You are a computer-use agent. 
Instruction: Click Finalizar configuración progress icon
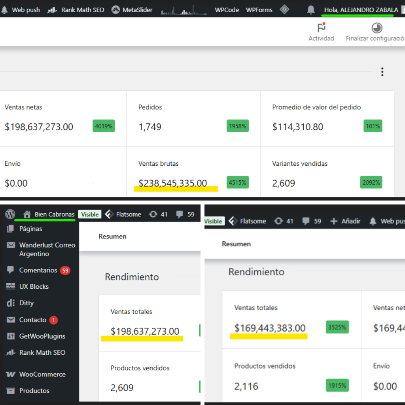pyautogui.click(x=377, y=32)
